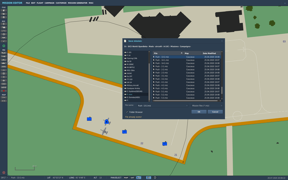Image resolution: width=288 pixels, height=180 pixels.
Task: Select the ship group tool
Action: pyautogui.click(x=4, y=60)
